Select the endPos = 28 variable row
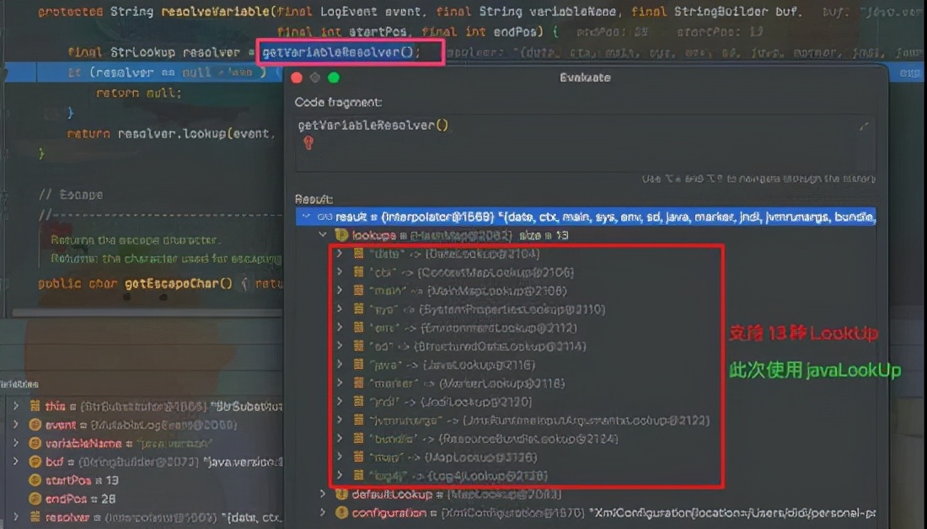The image size is (927, 529). pos(80,499)
